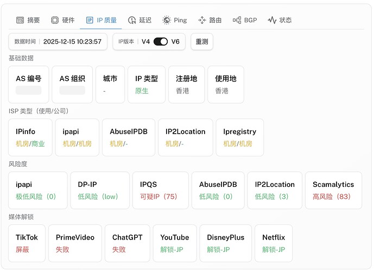374x271 pixels.
Task: Open the 摘要 tab
Action: pos(28,20)
